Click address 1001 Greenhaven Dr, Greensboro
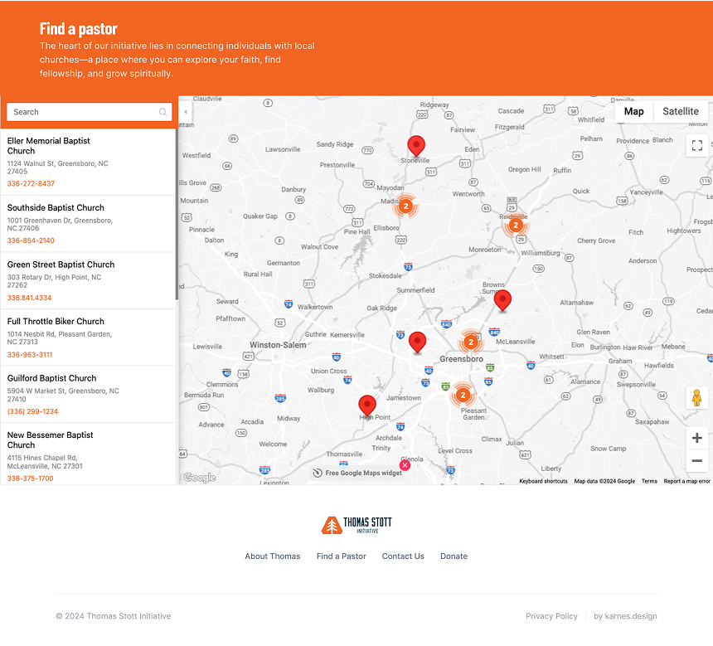 pos(60,224)
